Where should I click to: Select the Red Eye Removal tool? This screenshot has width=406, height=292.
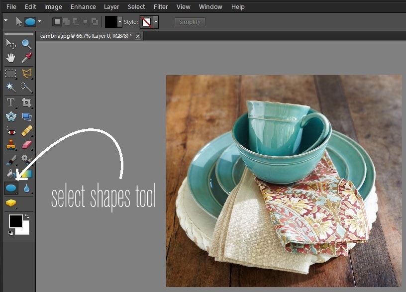point(10,132)
